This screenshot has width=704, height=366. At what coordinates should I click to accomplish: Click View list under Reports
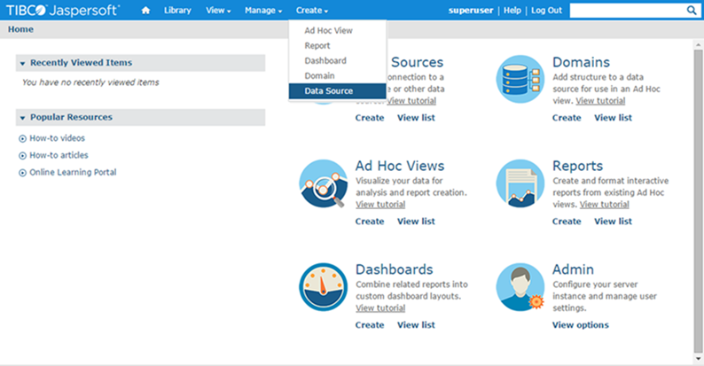pyautogui.click(x=614, y=222)
